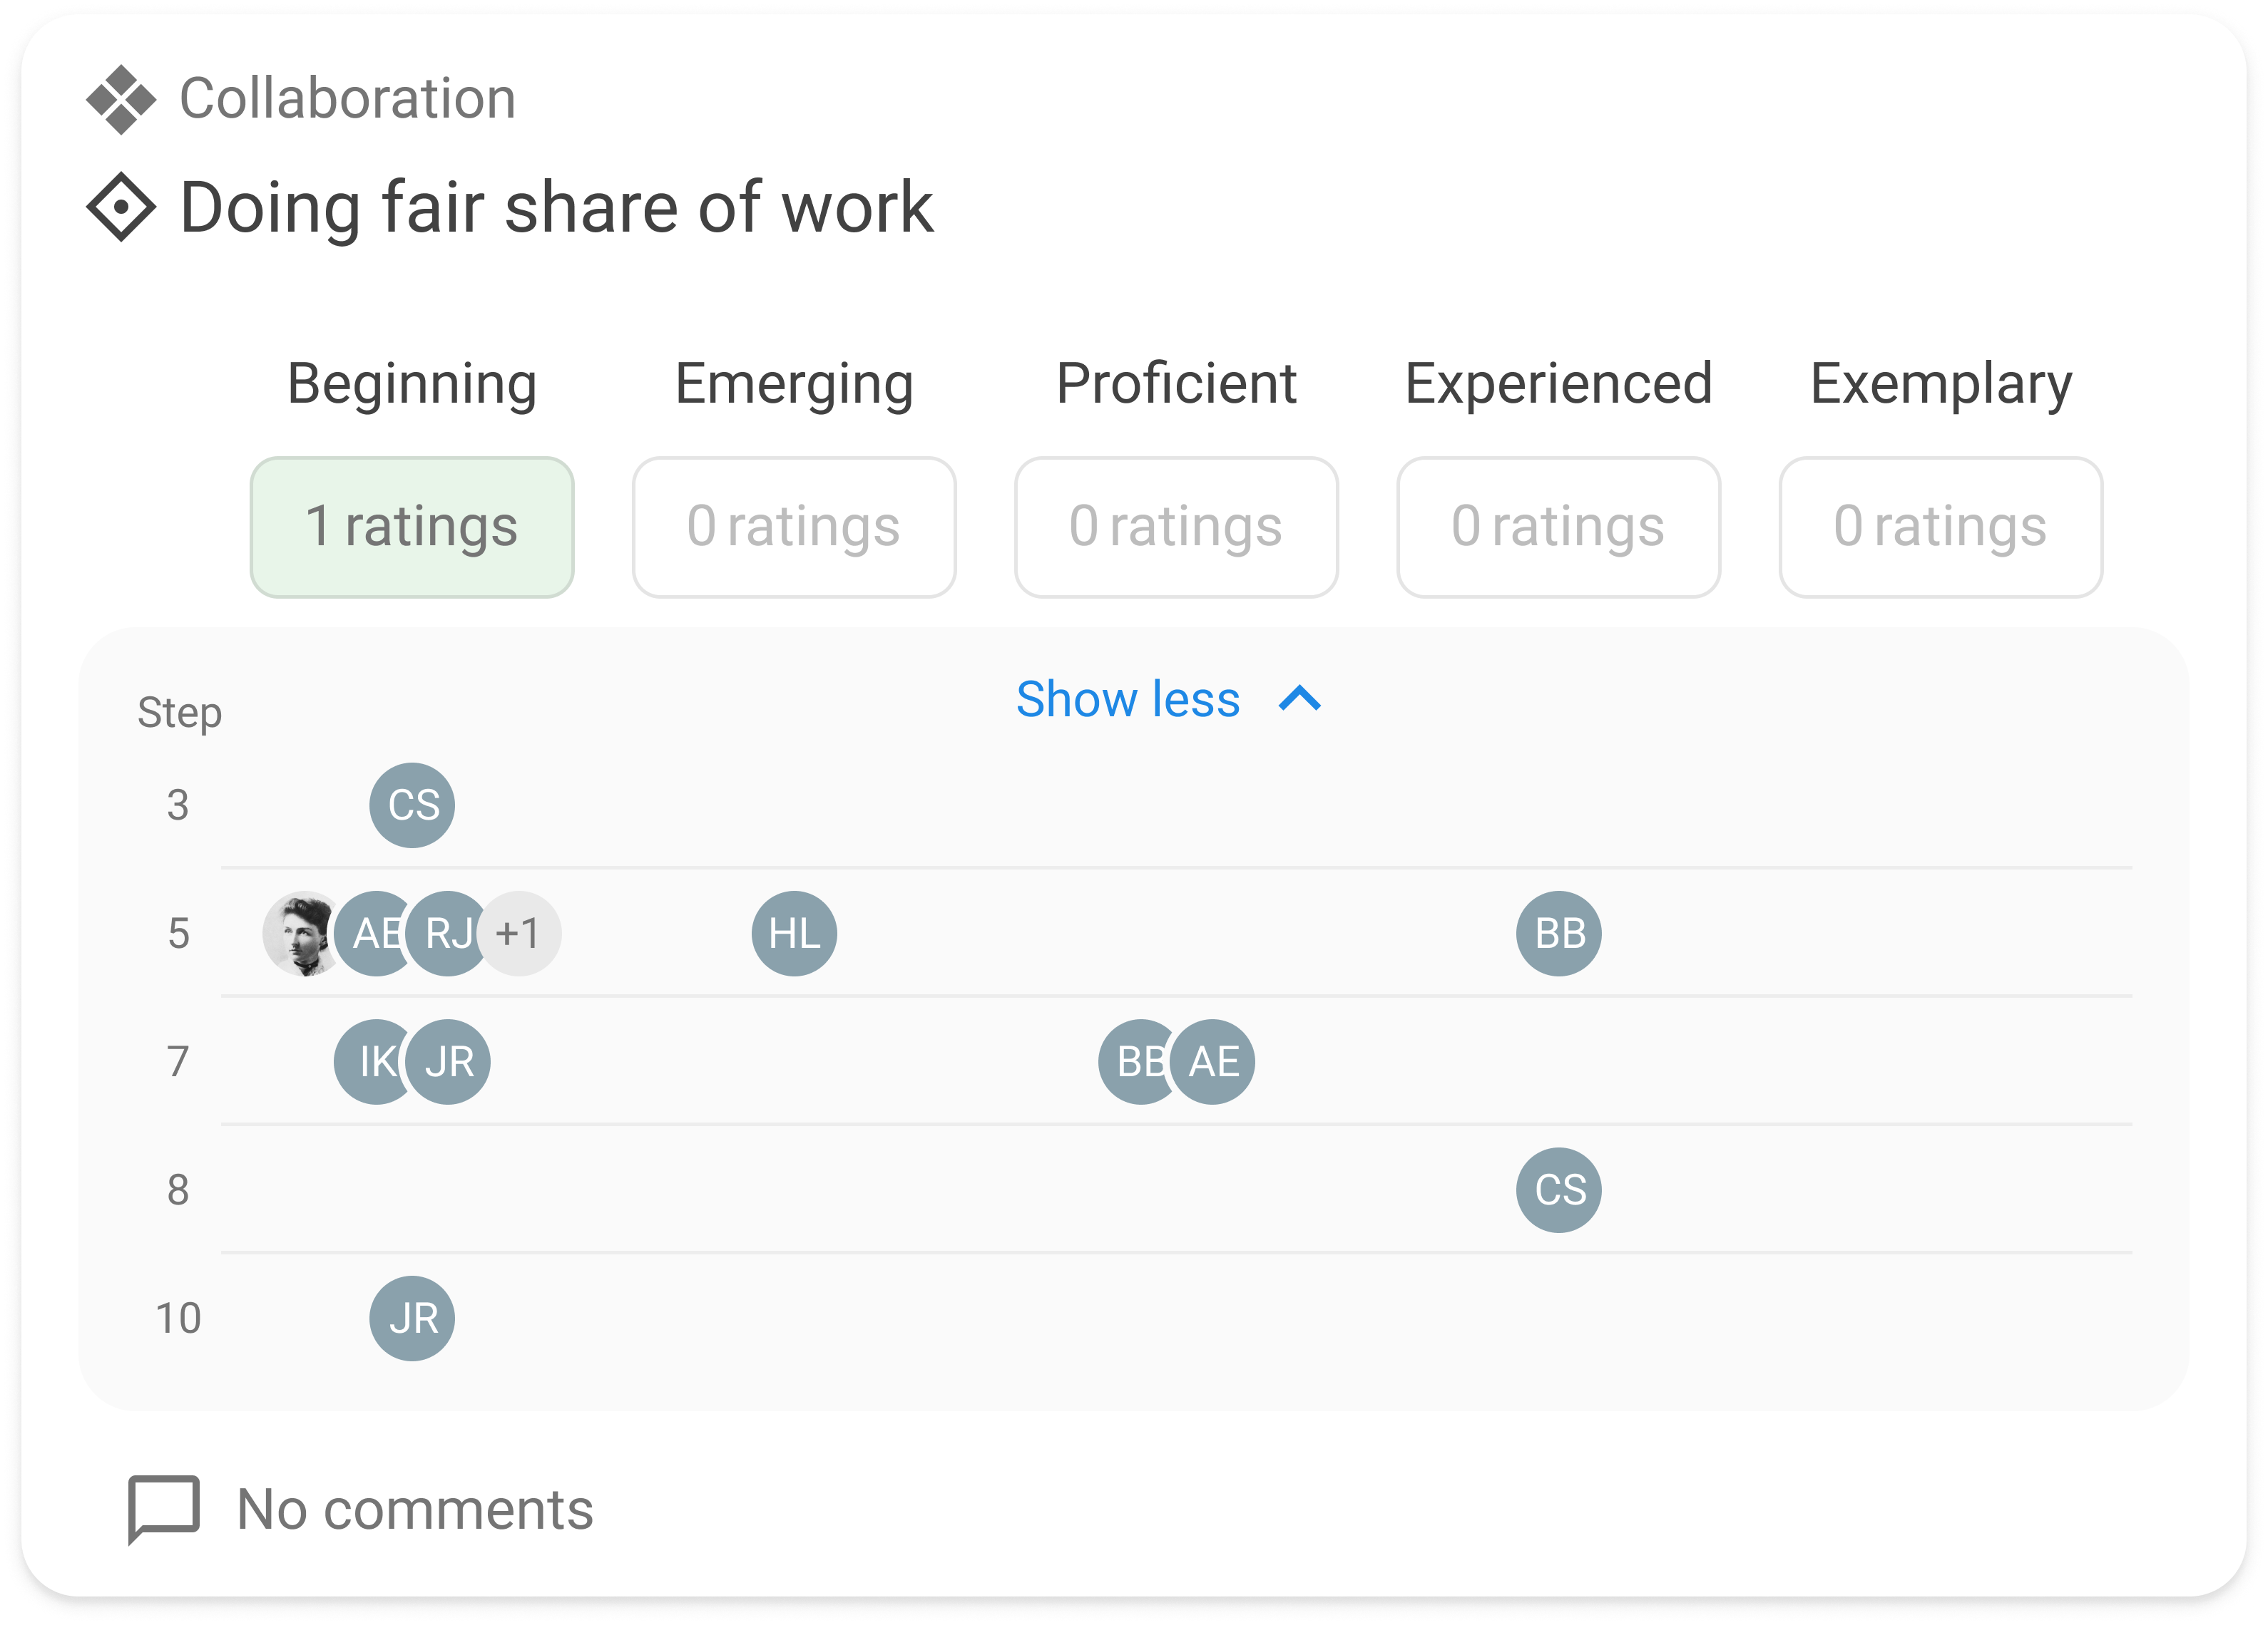Click the upward chevron next to Show less
This screenshot has width=2268, height=1625.
(1300, 700)
